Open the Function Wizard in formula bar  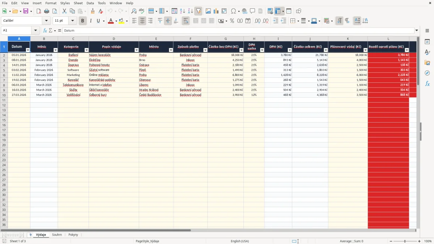coord(45,31)
